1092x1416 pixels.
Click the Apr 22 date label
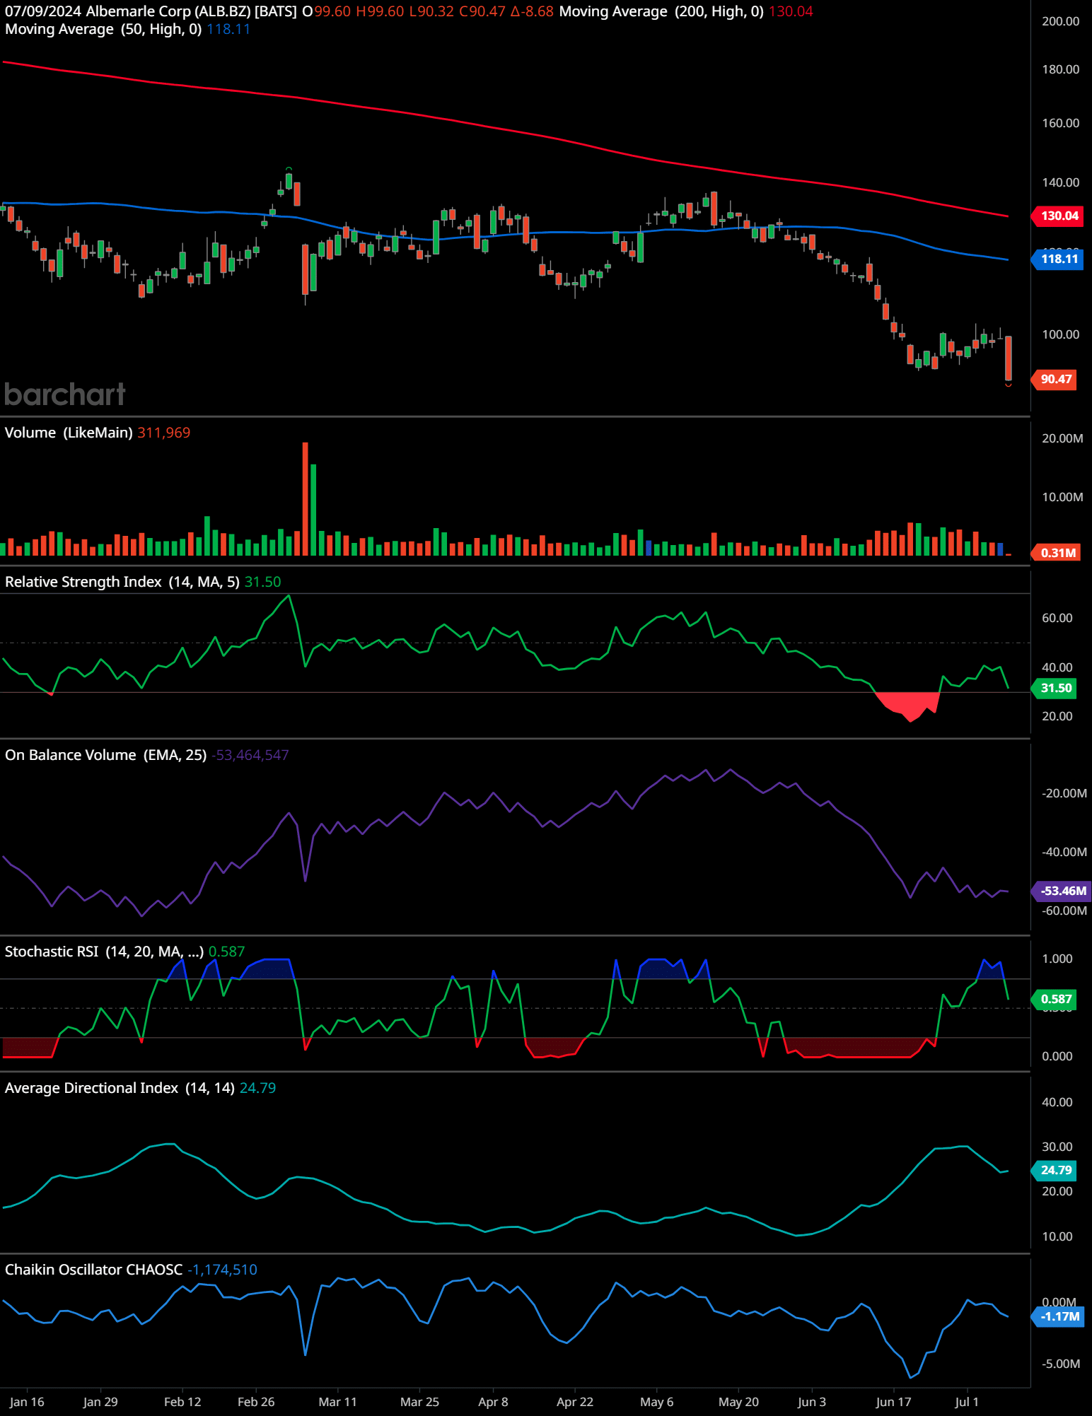coord(575,1402)
